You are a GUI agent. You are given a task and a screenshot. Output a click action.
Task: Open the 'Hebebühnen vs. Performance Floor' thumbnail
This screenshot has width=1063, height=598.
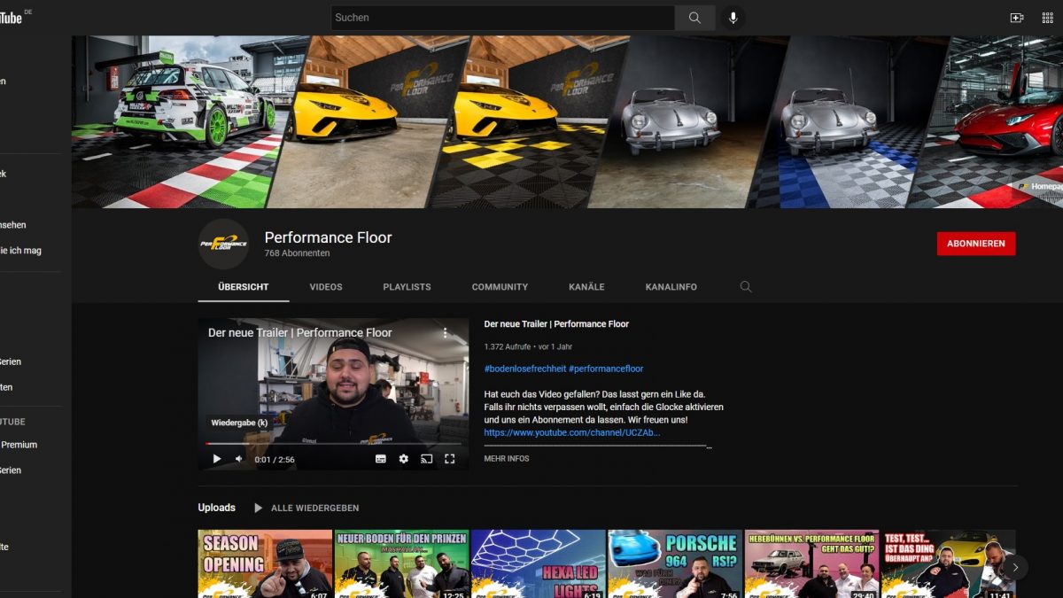tap(811, 563)
